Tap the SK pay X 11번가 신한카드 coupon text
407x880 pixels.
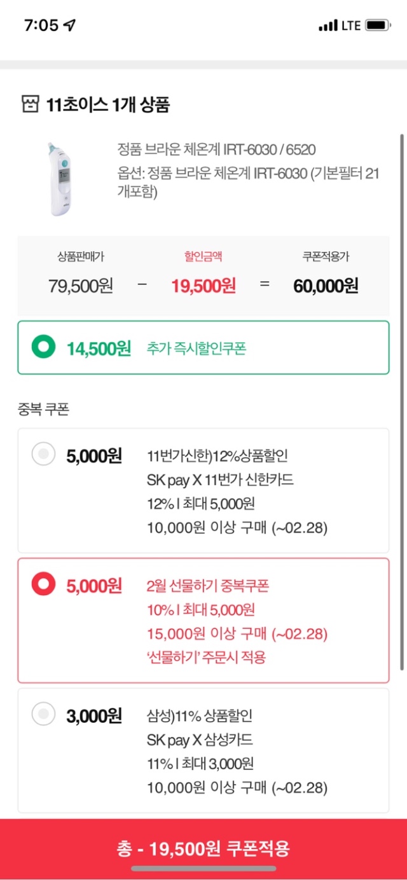(x=221, y=480)
